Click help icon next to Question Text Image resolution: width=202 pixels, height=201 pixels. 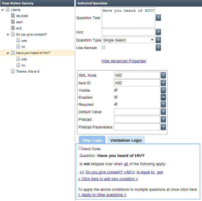pyautogui.click(x=158, y=18)
